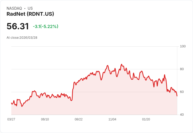Select the 06/10 x-axis date label
Viewport: 193px width, 133px height.
(x=45, y=119)
